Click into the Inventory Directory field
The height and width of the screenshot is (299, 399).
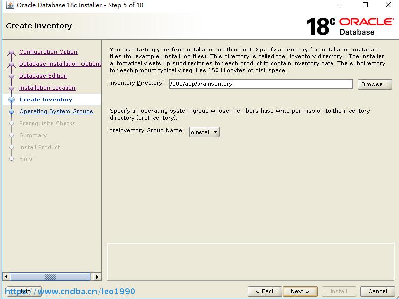[x=261, y=84]
